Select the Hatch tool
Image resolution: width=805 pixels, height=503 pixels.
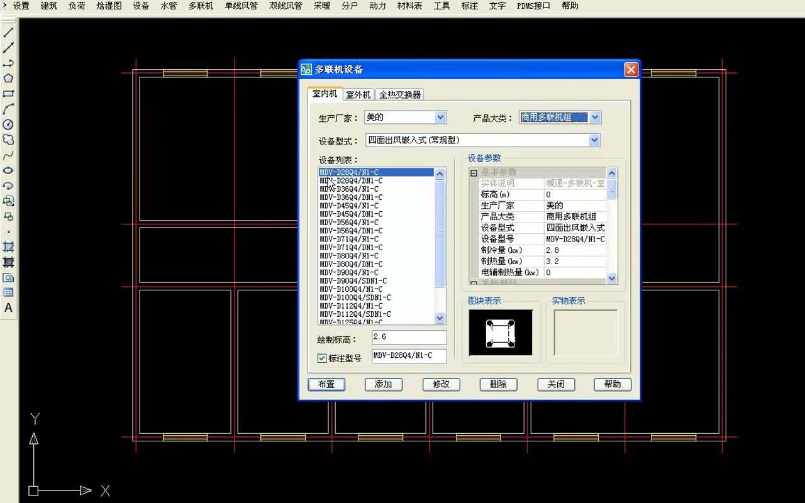pos(8,247)
